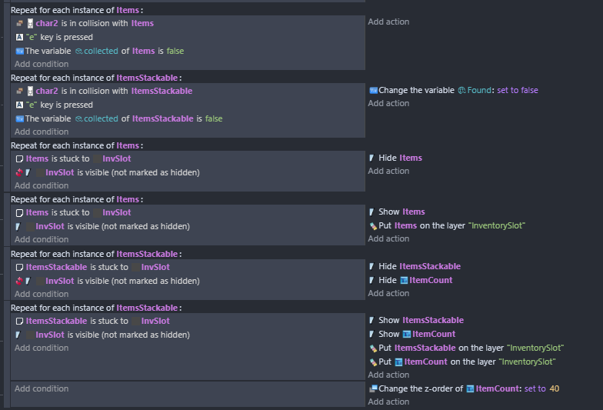The image size is (603, 410).
Task: Click the z-order icon in last action
Action: click(372, 389)
